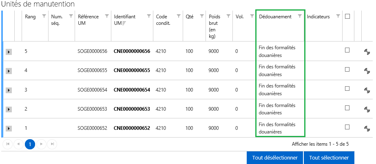Open filter for Référence UM column
This screenshot has width=376, height=164.
[107, 16]
